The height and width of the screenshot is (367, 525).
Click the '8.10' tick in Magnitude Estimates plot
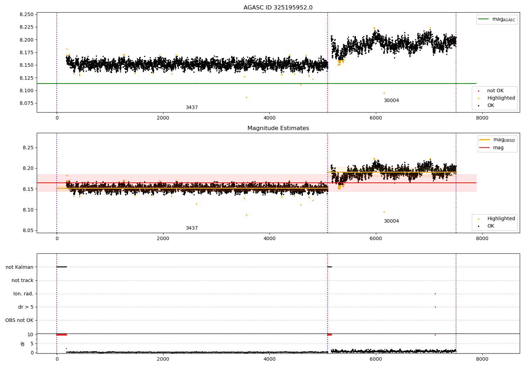(x=28, y=210)
